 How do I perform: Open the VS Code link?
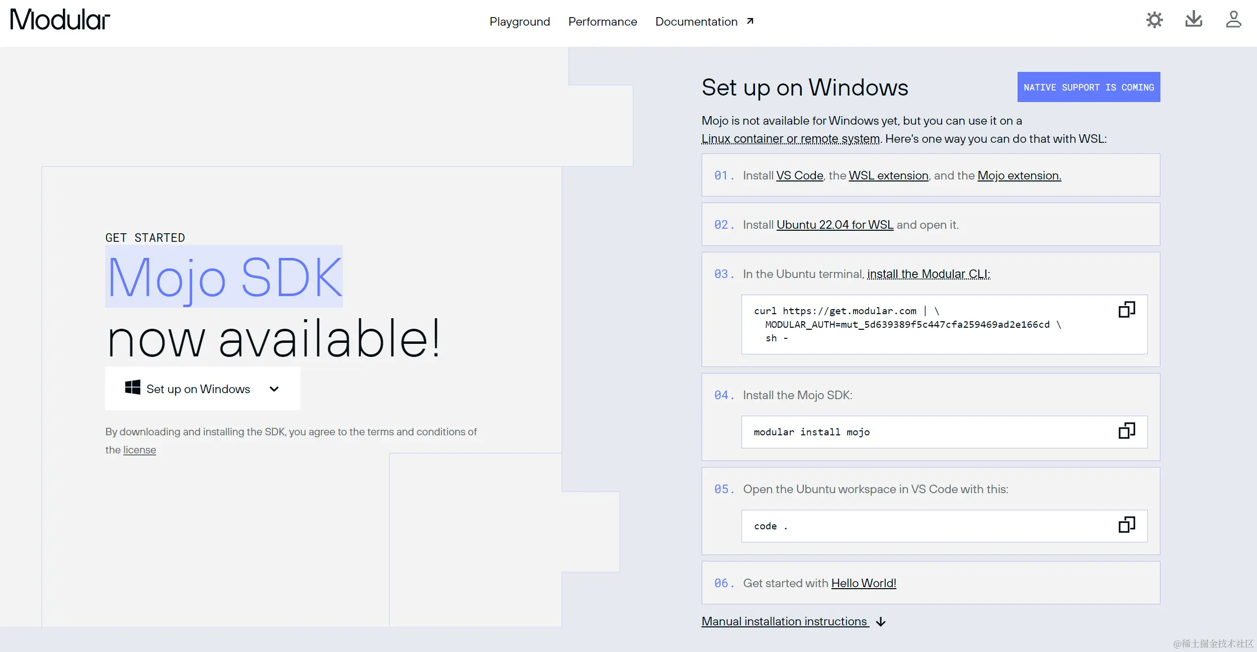pyautogui.click(x=799, y=175)
